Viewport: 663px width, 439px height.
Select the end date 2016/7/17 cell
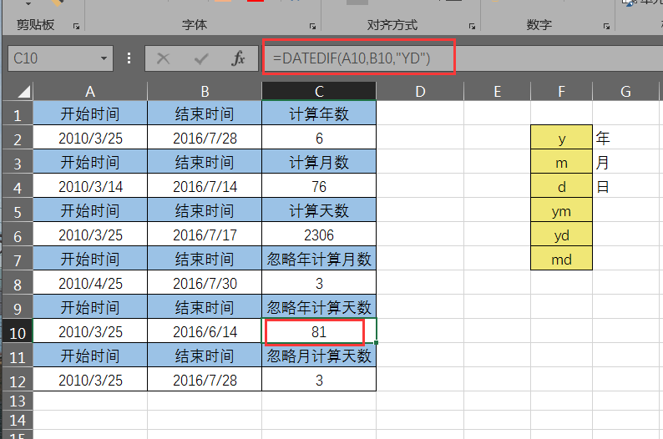point(205,235)
